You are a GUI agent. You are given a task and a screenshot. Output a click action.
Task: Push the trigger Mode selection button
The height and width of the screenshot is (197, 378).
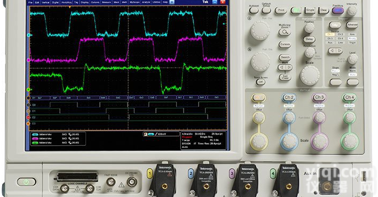[x=353, y=82]
